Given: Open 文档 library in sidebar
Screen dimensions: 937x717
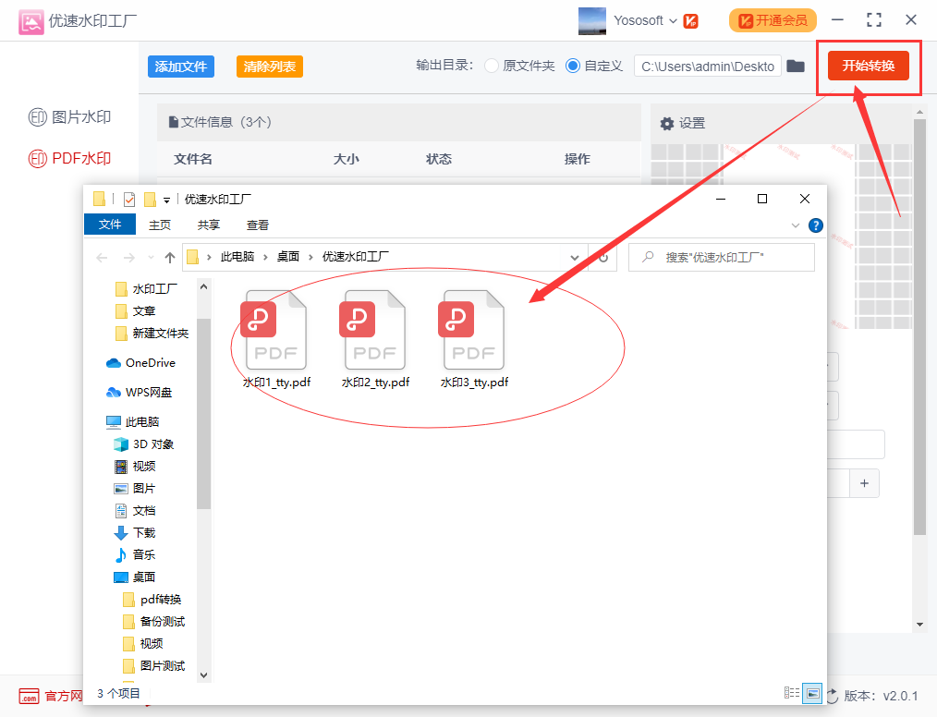Looking at the screenshot, I should [135, 510].
